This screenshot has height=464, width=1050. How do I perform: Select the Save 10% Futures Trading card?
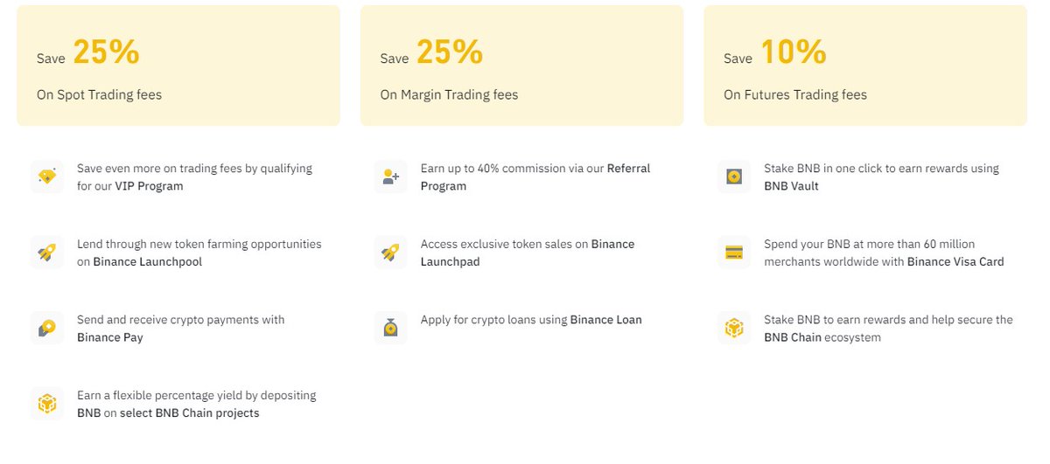point(865,66)
